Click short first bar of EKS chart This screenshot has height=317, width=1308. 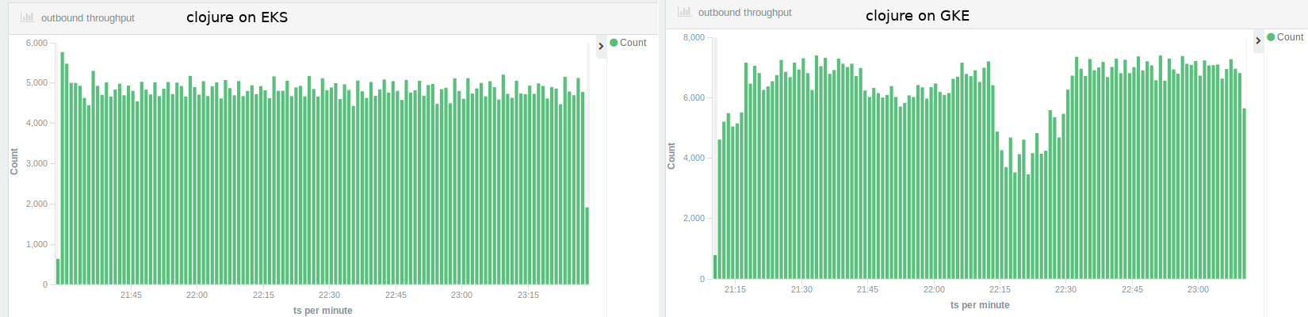pos(58,272)
